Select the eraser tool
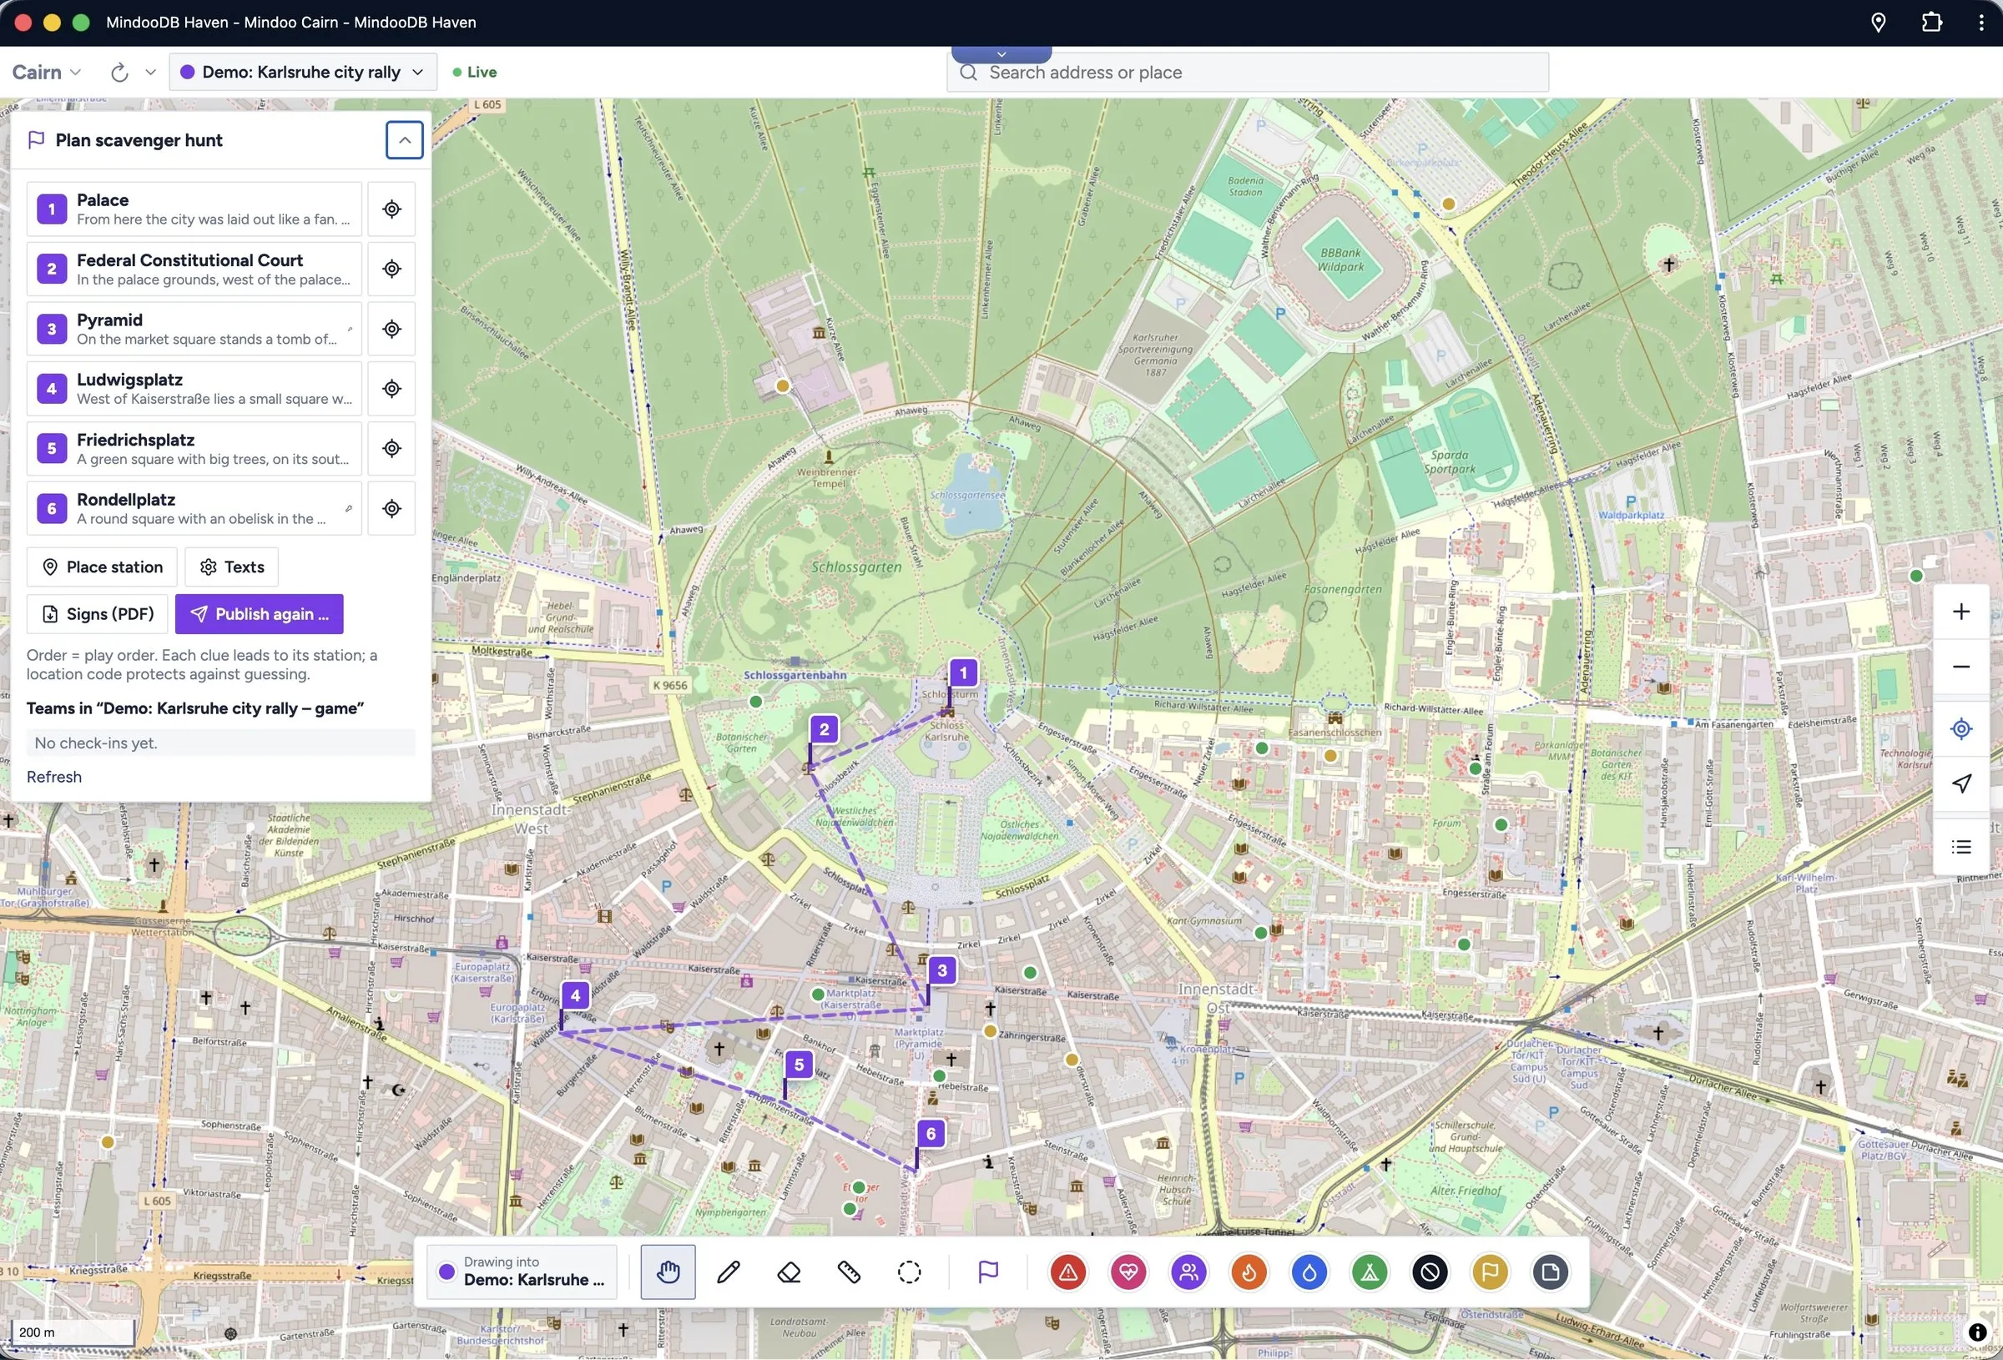The width and height of the screenshot is (2003, 1360). coord(789,1272)
